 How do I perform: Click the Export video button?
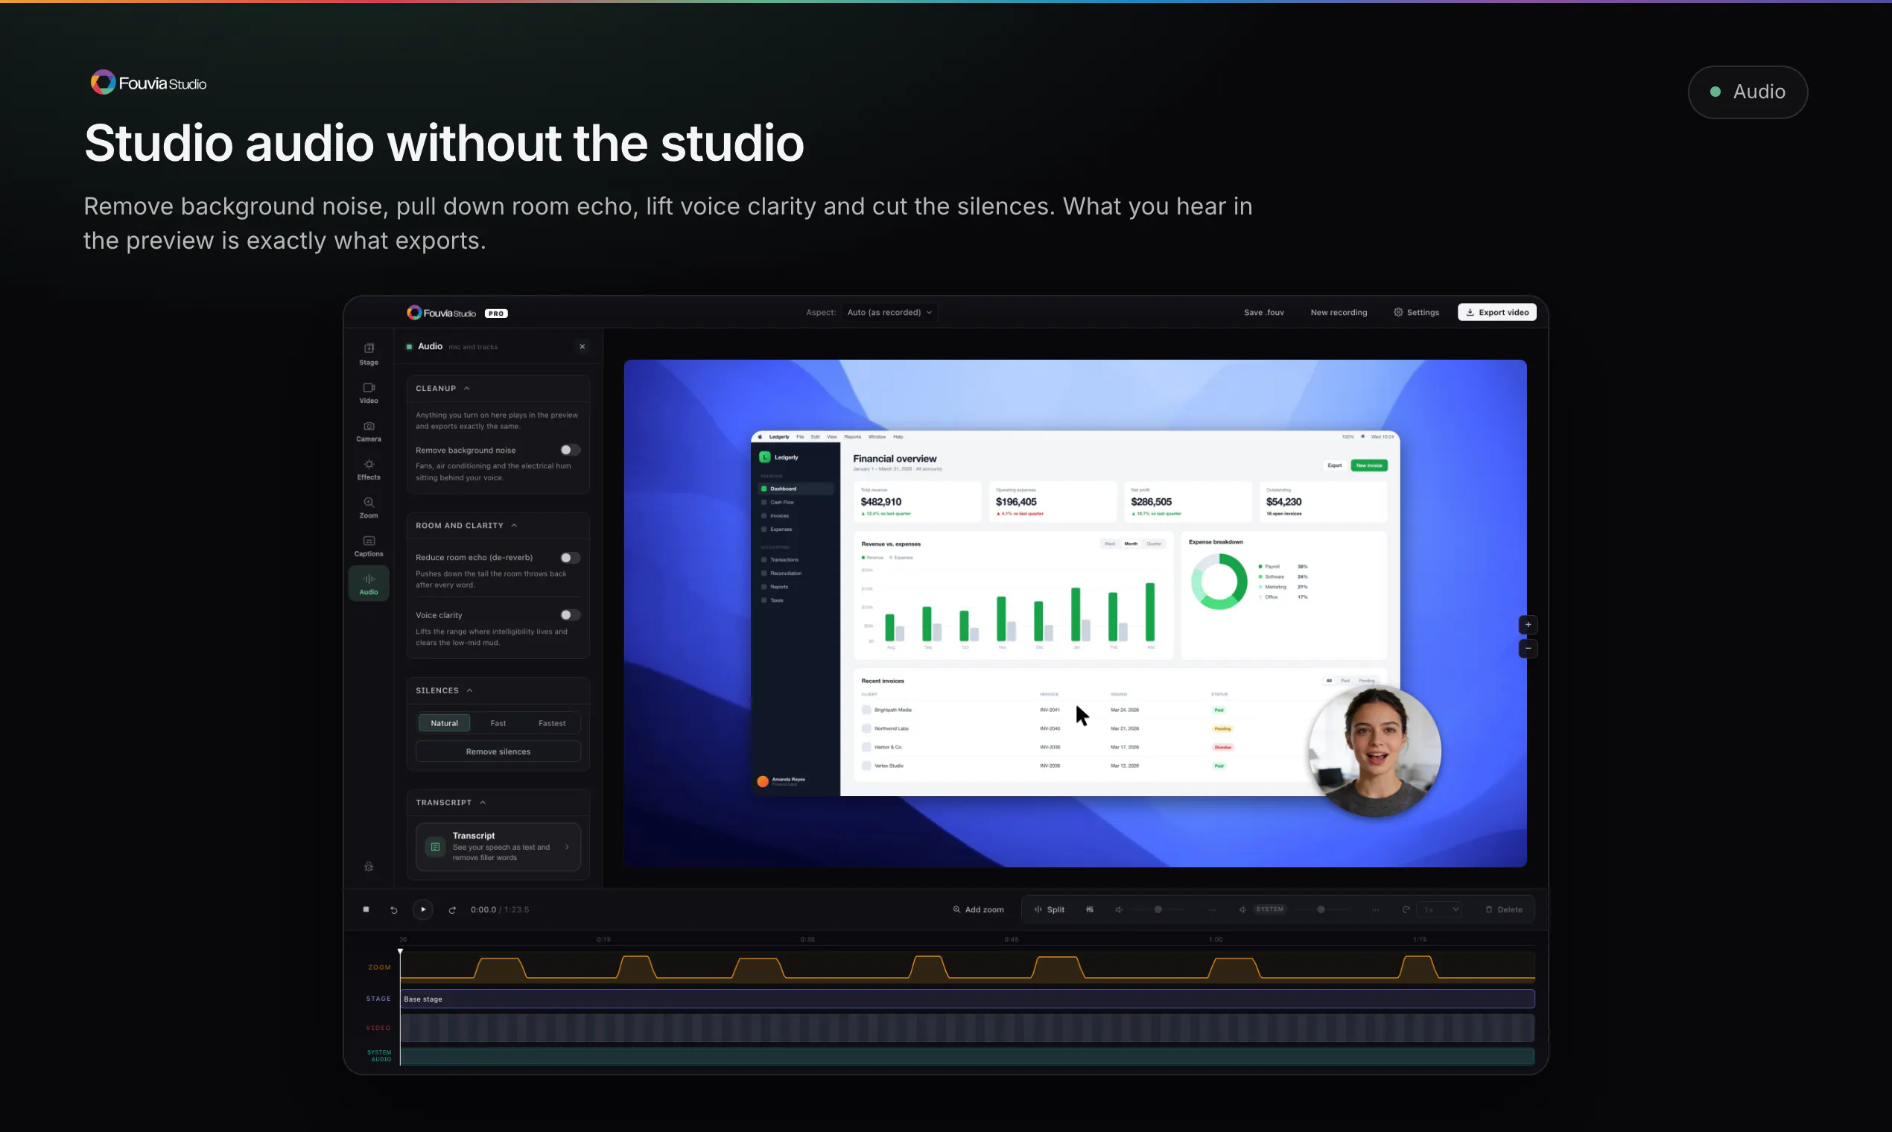pos(1497,312)
